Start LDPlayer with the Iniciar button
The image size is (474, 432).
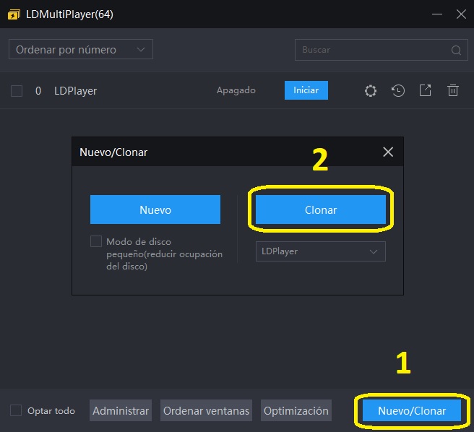(306, 90)
